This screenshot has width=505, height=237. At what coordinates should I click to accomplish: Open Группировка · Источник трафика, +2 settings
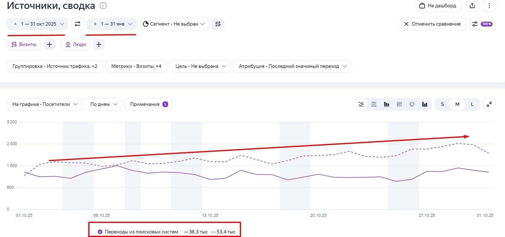tap(55, 66)
